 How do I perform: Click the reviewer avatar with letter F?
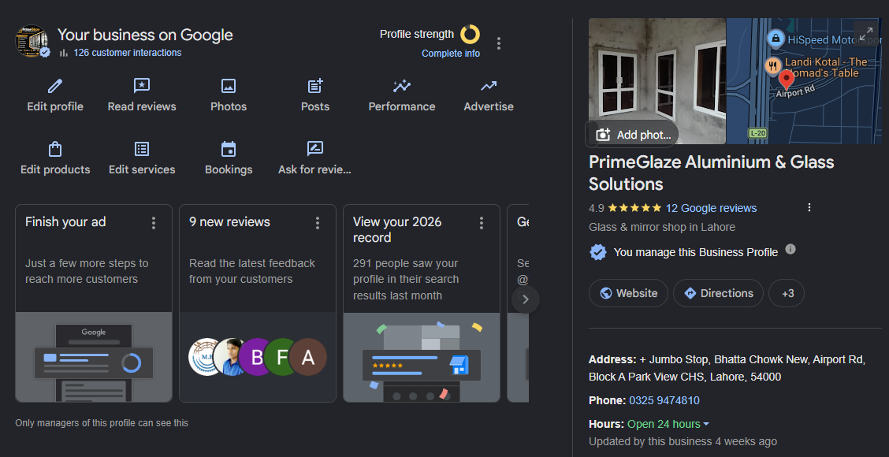pyautogui.click(x=281, y=357)
